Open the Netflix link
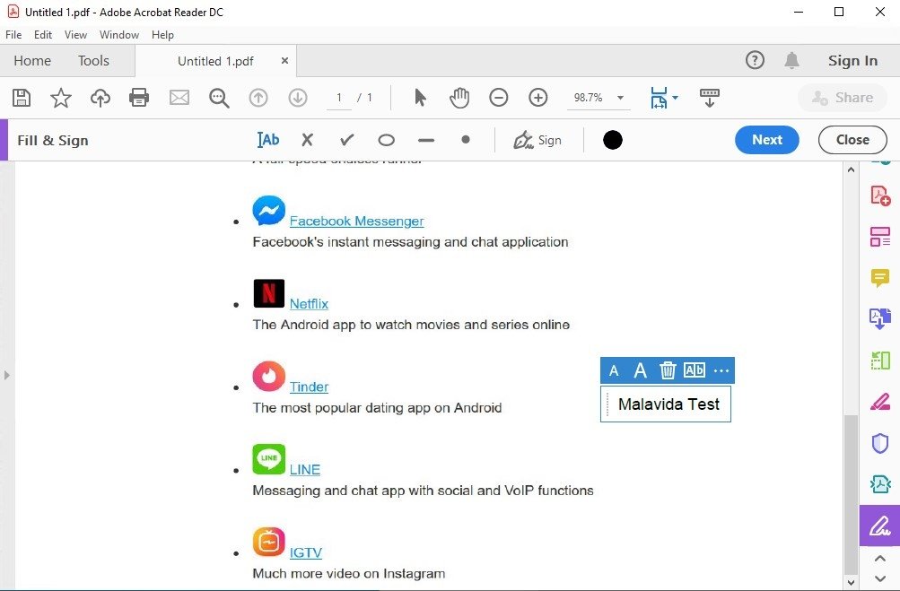This screenshot has width=900, height=591. click(x=309, y=303)
